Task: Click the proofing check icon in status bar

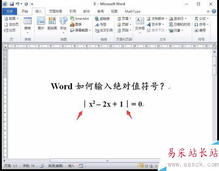Action: (x=42, y=166)
